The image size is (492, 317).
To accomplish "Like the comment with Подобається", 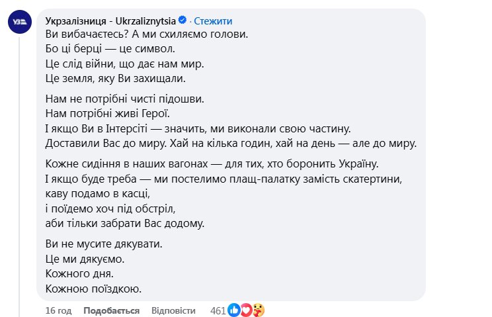I will [x=112, y=310].
